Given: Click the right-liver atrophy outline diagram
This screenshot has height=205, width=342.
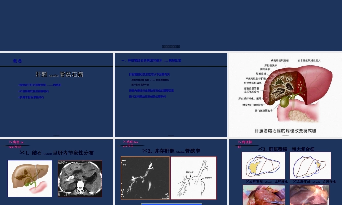Looking at the screenshot, I should (x=263, y=166).
